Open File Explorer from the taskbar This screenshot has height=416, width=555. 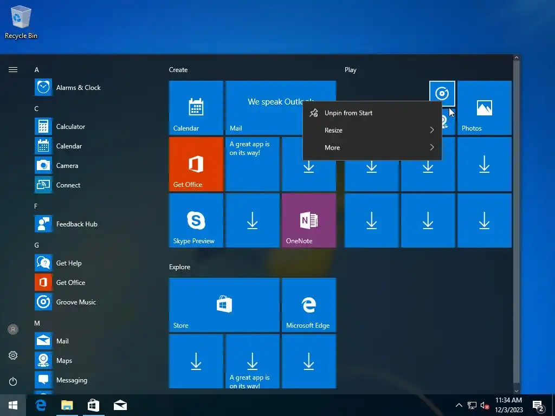point(67,405)
